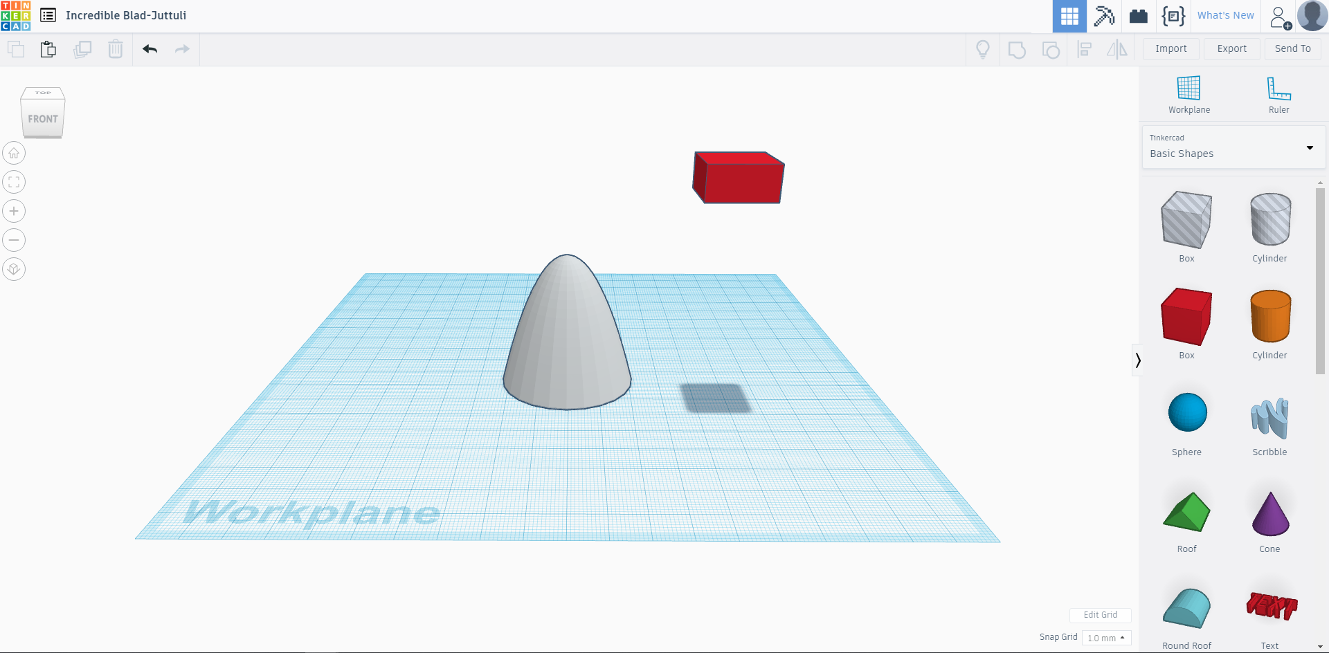Invite collaborator with add-person icon
Viewport: 1329px width, 653px height.
click(x=1280, y=17)
